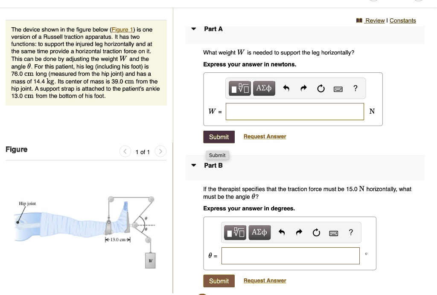
Task: Open the Figure 1 link in the problem text
Action: 123,29
